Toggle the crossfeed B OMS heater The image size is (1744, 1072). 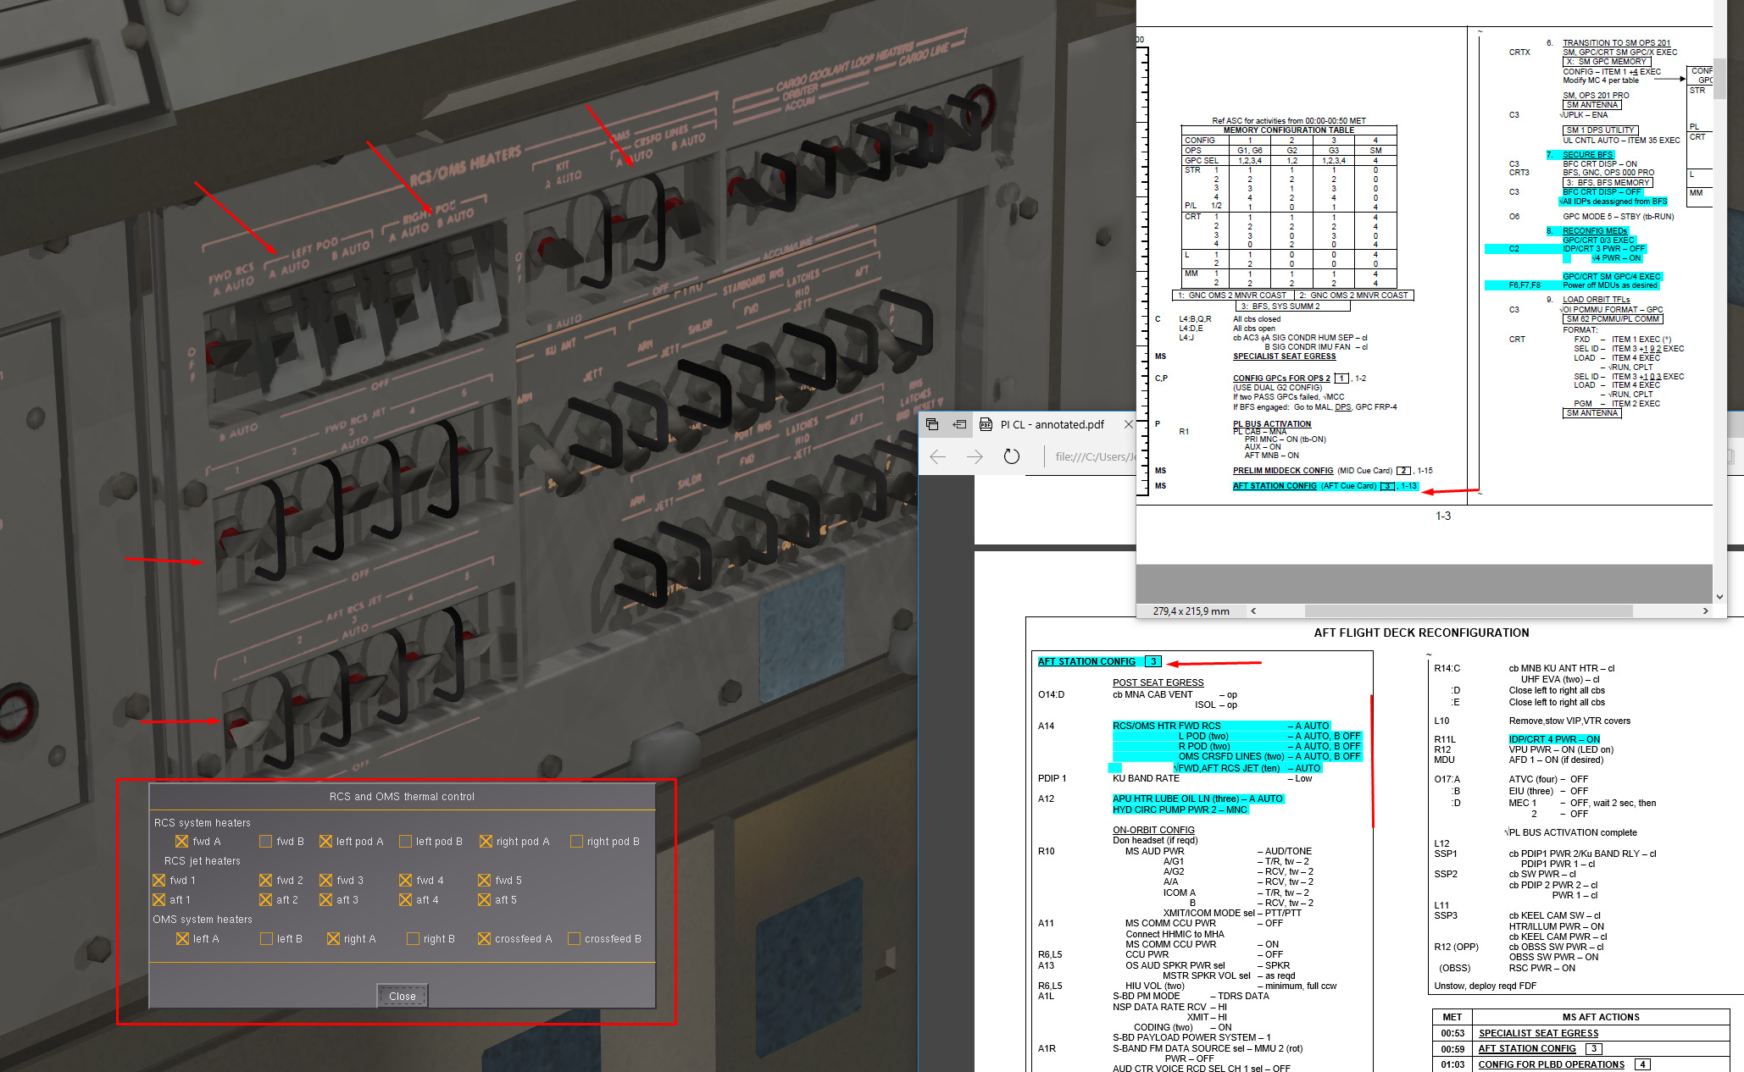574,938
